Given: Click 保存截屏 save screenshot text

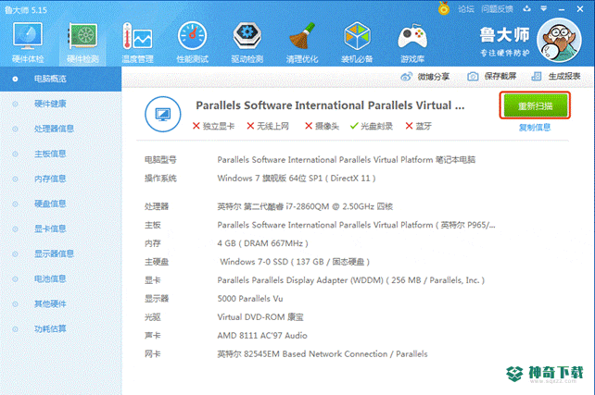Looking at the screenshot, I should [500, 77].
